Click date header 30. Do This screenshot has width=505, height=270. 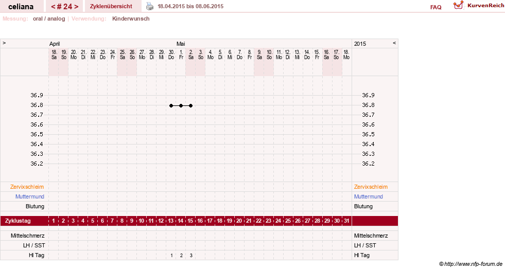tap(171, 55)
